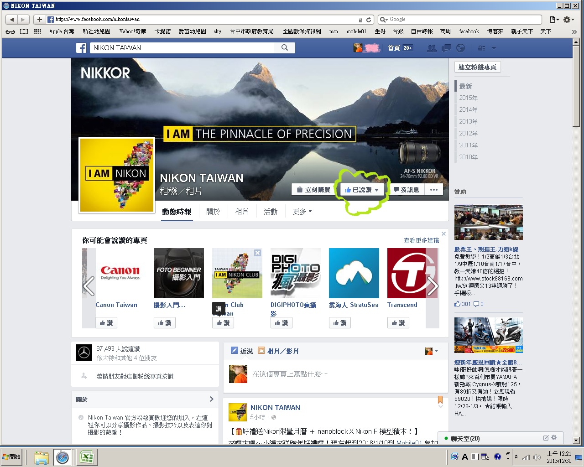
Task: Open Excel from the Windows taskbar
Action: (87, 457)
